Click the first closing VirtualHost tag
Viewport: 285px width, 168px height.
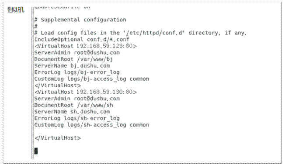(x=58, y=86)
